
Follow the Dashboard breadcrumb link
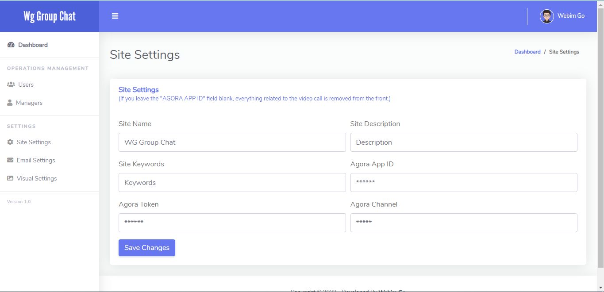pos(527,52)
